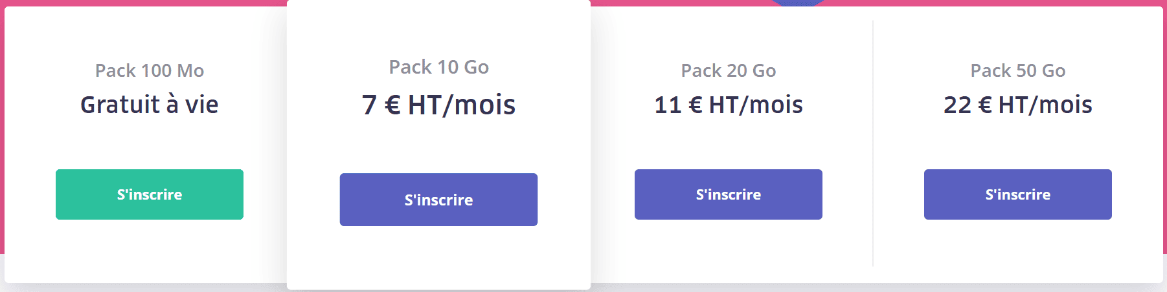Click empty area below the green S'inscrire button
Screen dimensions: 1167x292
(150, 251)
